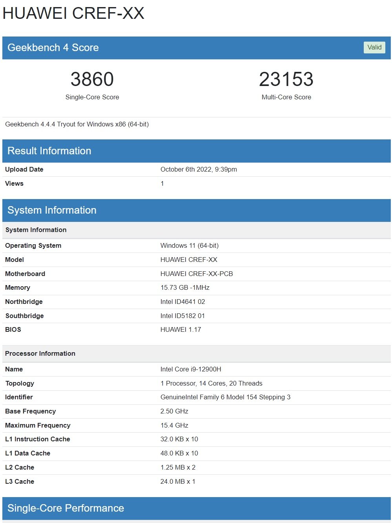Image resolution: width=392 pixels, height=523 pixels.
Task: Click the Result Information header
Action: 197,151
